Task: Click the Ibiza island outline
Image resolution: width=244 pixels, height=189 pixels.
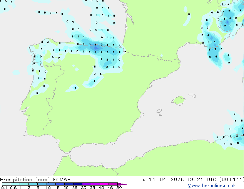Action: pyautogui.click(x=159, y=111)
